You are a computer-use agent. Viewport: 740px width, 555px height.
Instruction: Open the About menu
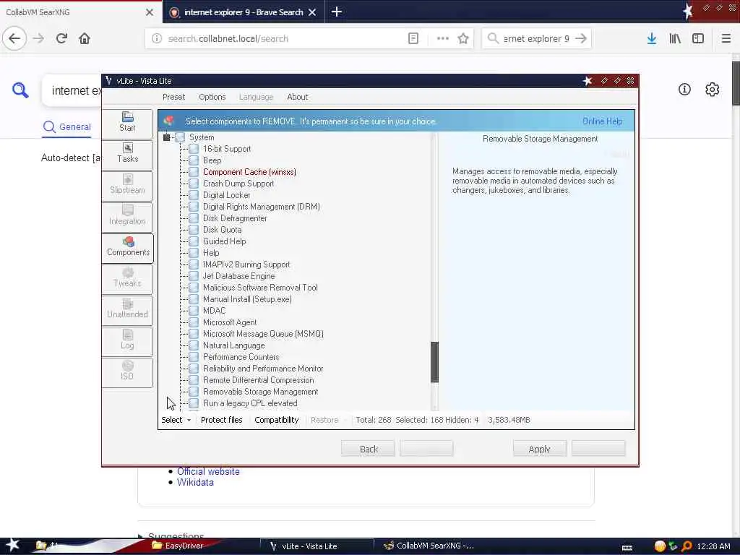click(x=297, y=97)
